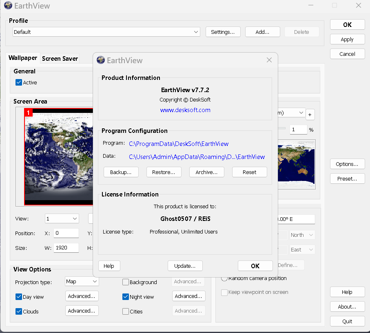Click the Help button in main window
Screen dimensions: 370x333
pos(347,292)
